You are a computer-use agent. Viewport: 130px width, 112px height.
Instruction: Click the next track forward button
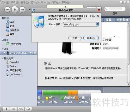(22, 10)
